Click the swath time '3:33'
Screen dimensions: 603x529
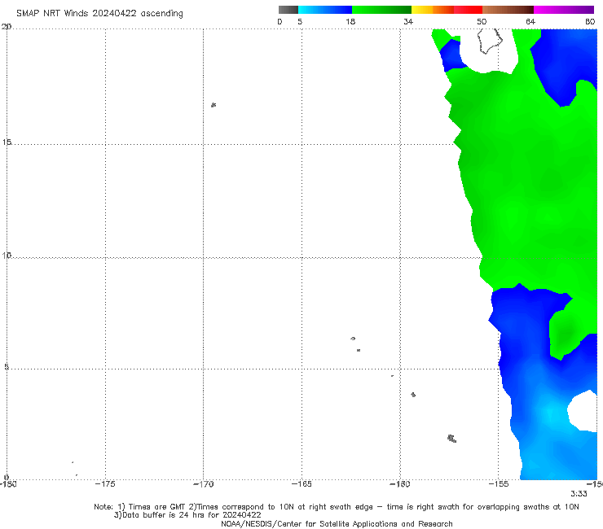pos(579,494)
